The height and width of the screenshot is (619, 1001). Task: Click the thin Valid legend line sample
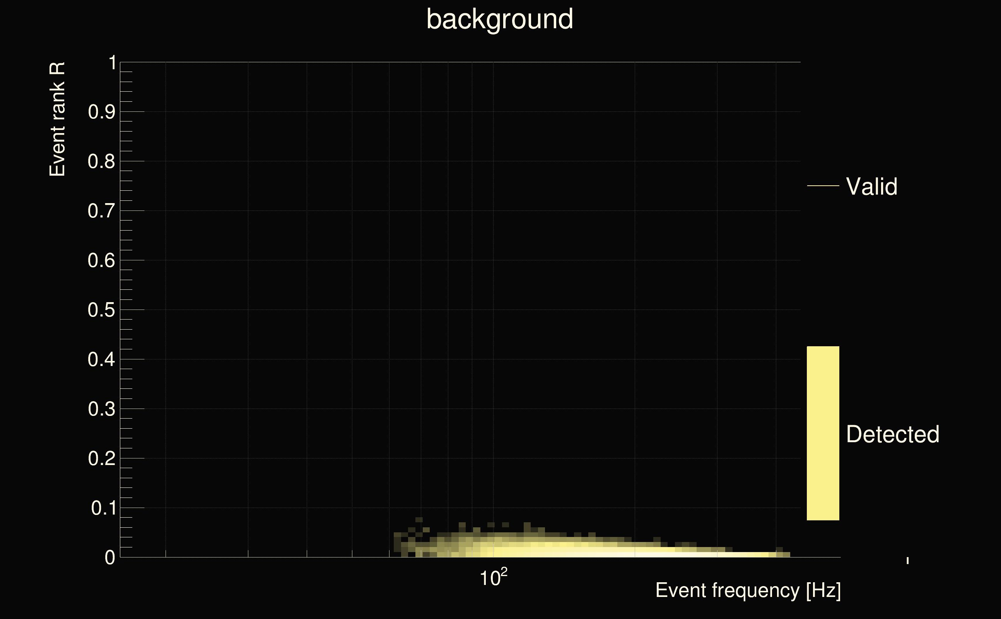click(x=823, y=186)
